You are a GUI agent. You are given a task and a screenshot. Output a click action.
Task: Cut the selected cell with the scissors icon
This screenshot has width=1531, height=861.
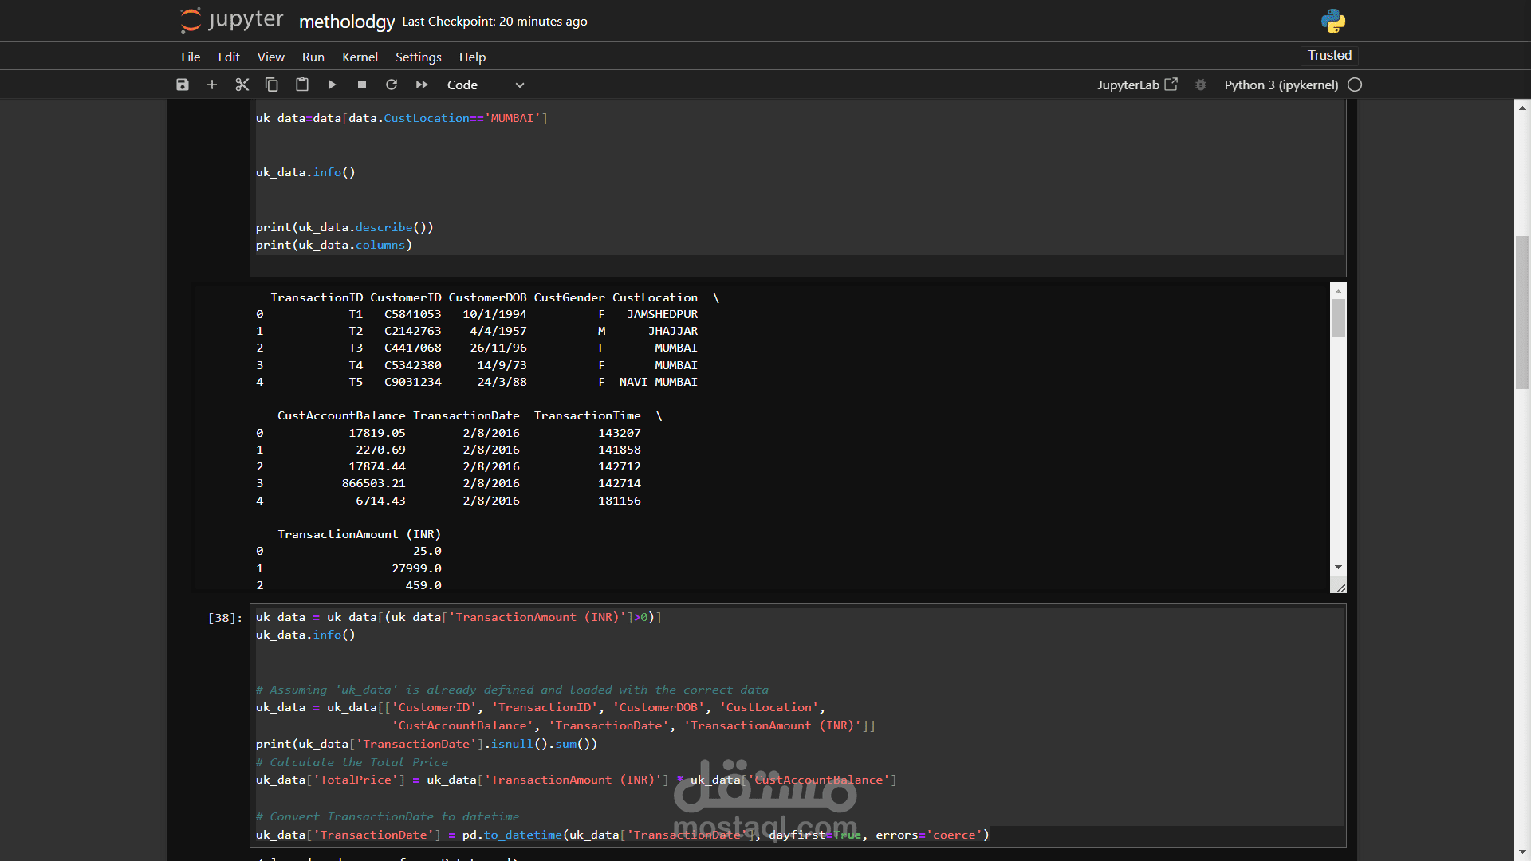click(242, 85)
